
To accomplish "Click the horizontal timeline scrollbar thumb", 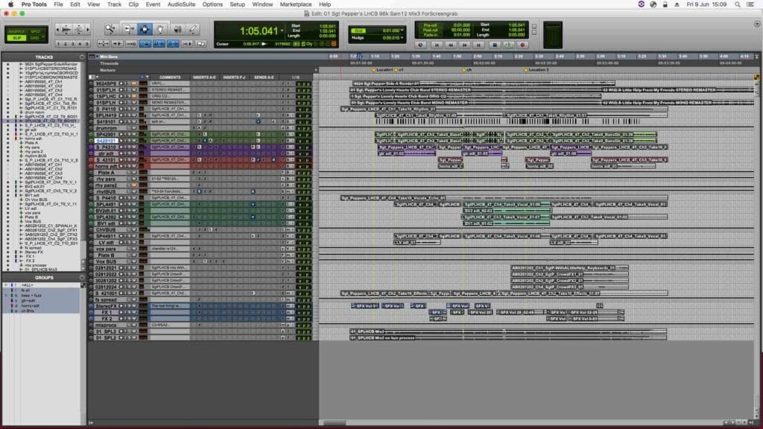I will point(335,423).
